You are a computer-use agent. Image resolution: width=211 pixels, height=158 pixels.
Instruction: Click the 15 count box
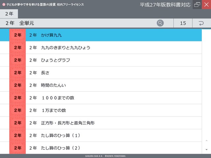click(183, 23)
